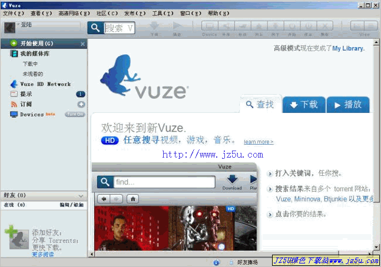Click the back arrow in the demo browser
381x267 pixels.
pos(104,199)
